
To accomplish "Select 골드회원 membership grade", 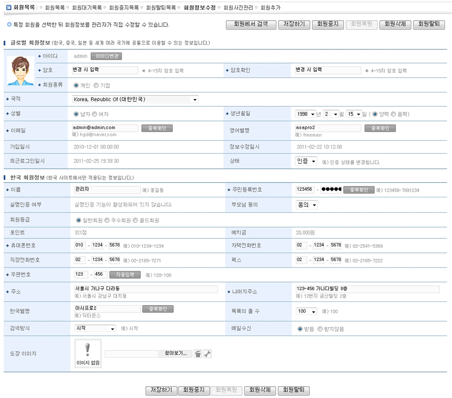I will click(136, 220).
